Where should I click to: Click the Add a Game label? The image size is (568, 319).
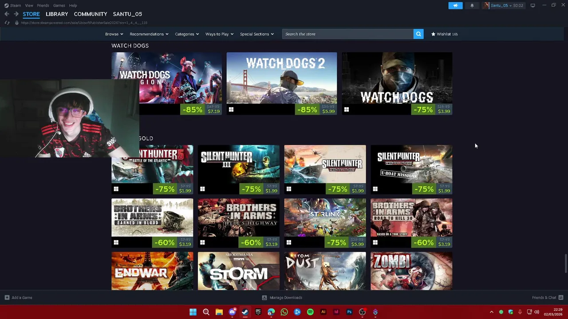[22, 298]
